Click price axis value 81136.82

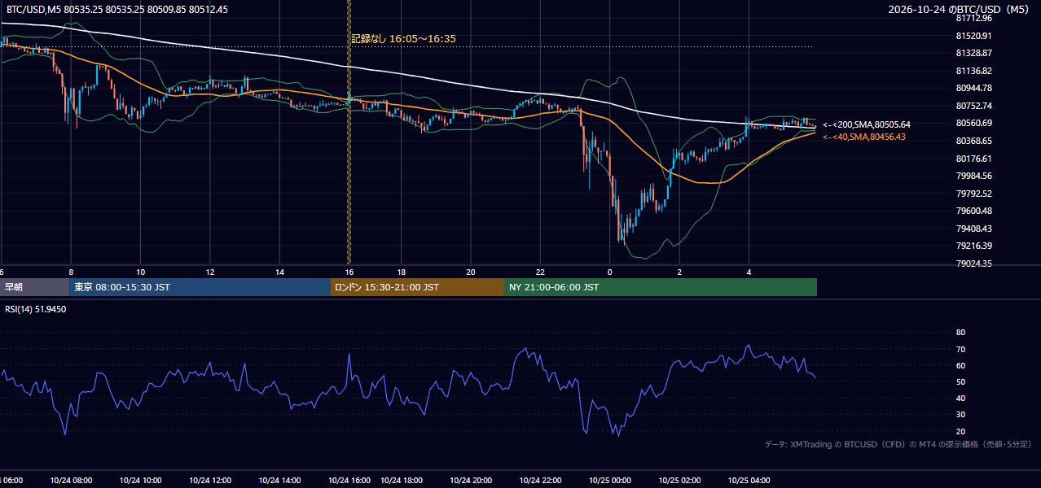[973, 71]
